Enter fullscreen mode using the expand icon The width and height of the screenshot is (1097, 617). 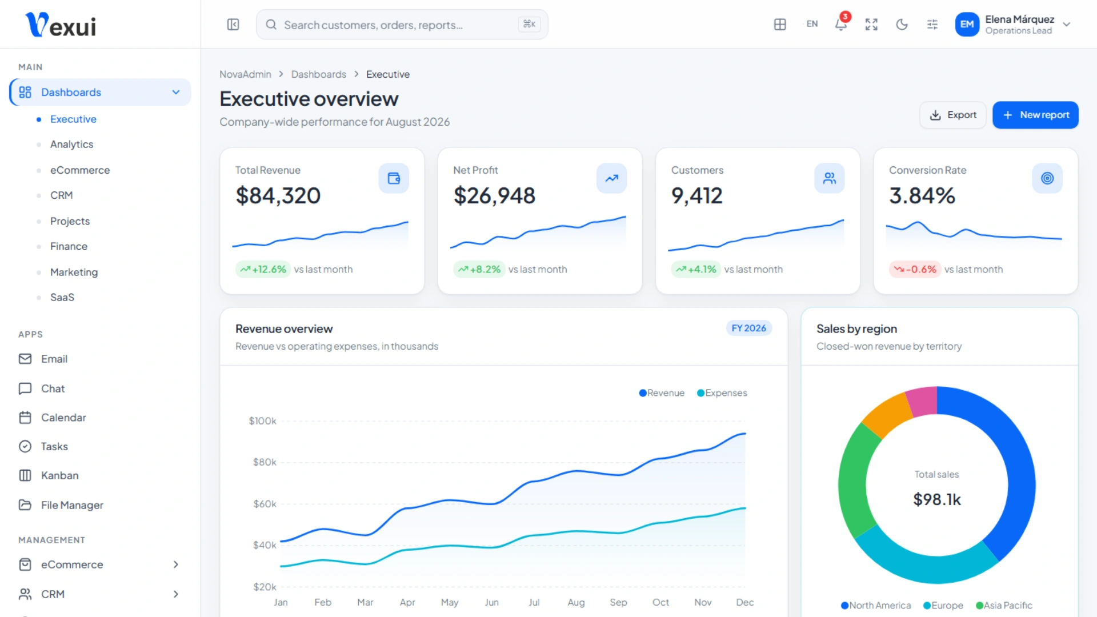coord(871,25)
